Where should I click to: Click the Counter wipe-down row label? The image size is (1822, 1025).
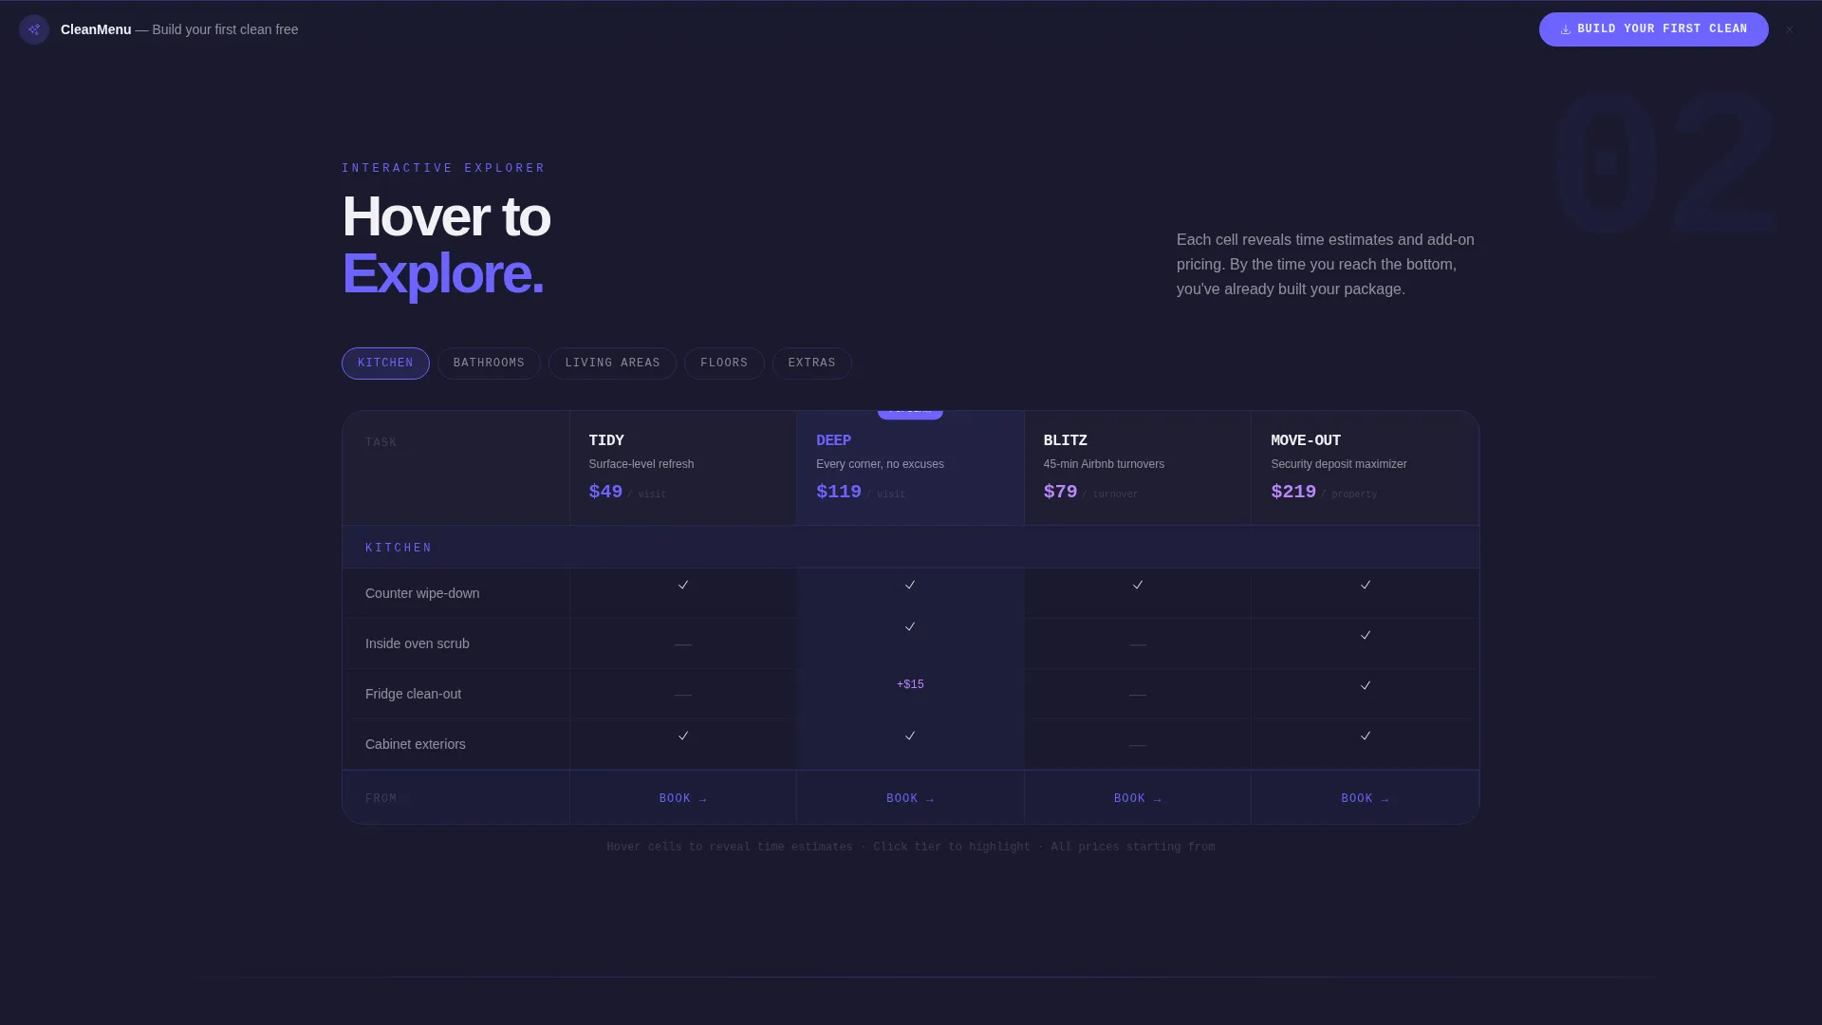pos(422,594)
